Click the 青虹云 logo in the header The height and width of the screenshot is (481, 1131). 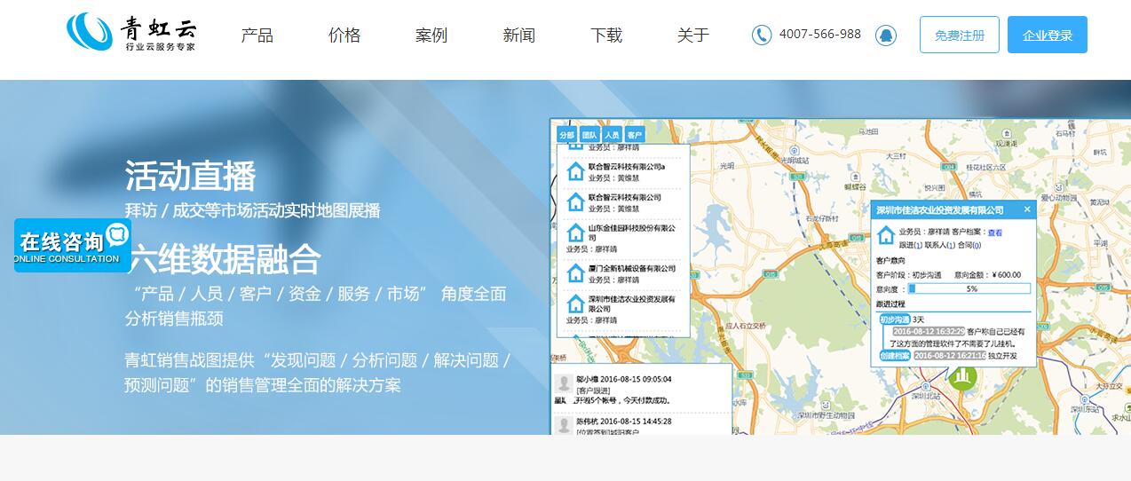click(x=131, y=33)
